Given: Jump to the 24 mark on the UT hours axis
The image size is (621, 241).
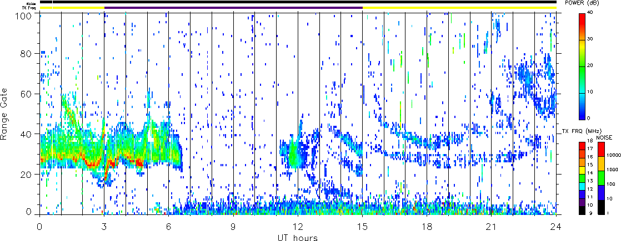Looking at the screenshot, I should click(556, 227).
